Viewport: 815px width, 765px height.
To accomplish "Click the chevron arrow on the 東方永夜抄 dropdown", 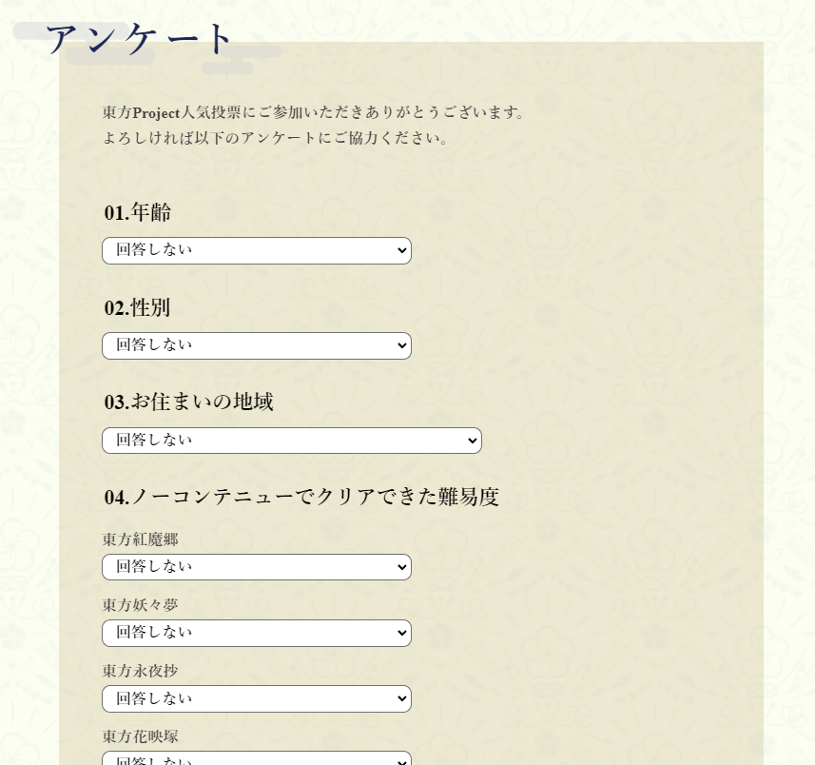I will coord(401,698).
